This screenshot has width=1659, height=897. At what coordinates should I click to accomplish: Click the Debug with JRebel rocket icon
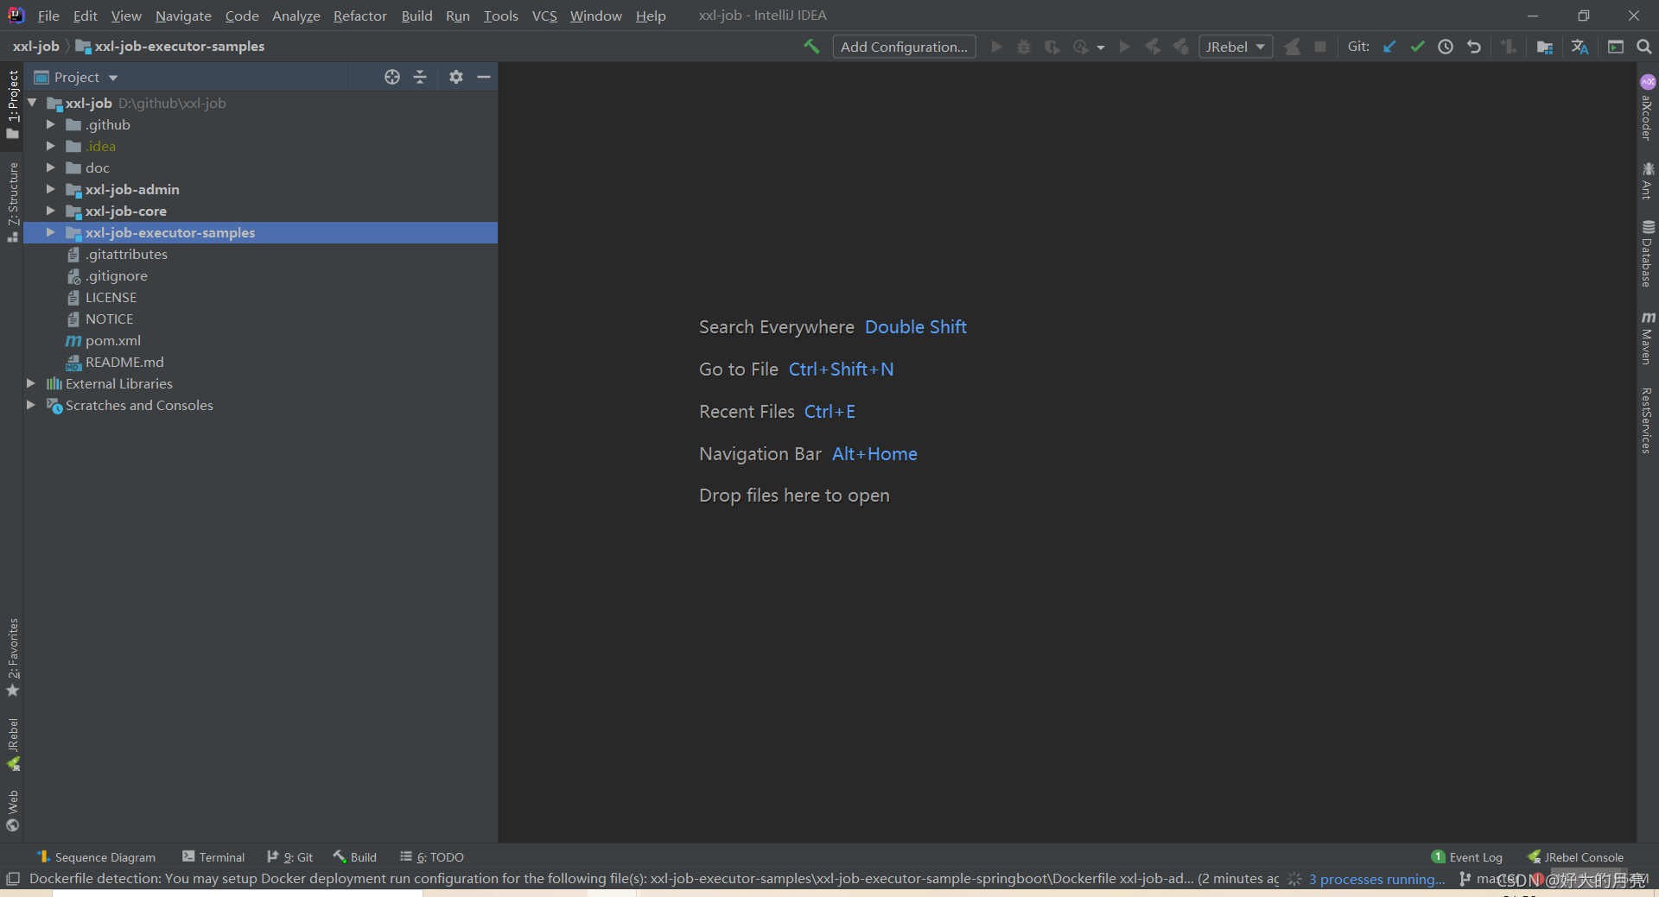[x=1180, y=47]
